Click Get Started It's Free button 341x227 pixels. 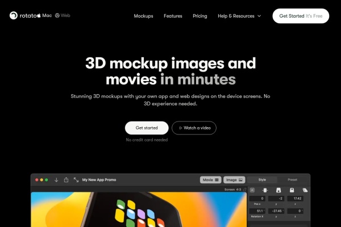[x=301, y=16]
